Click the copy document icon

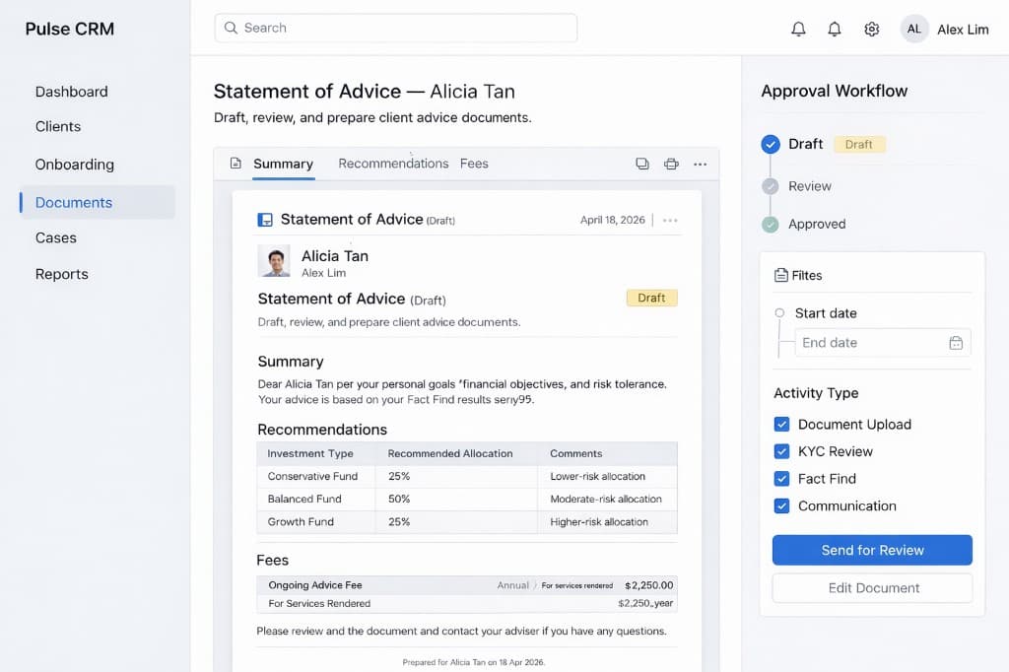pos(642,164)
